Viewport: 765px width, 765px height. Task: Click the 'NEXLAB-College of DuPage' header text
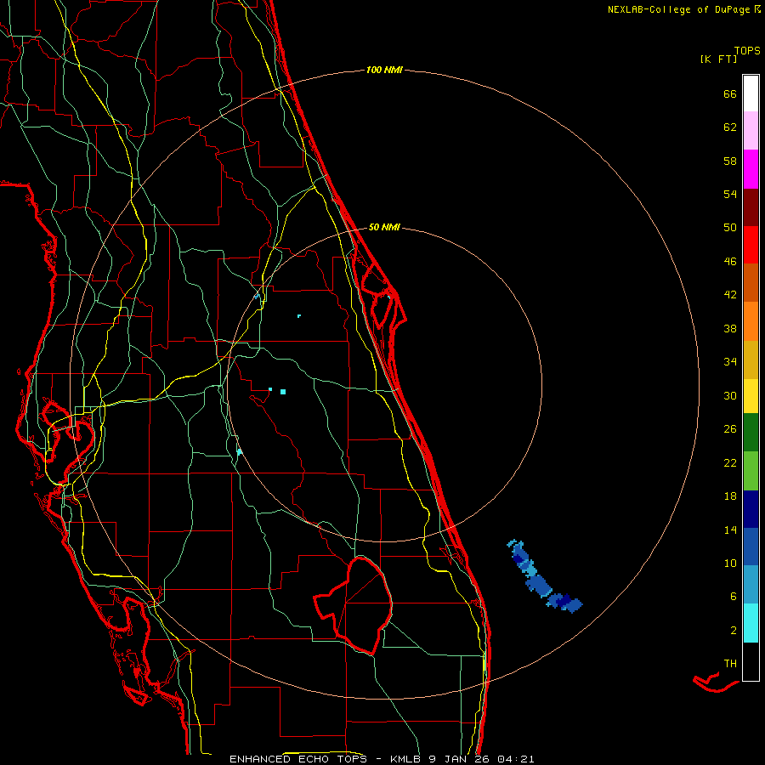(x=678, y=9)
